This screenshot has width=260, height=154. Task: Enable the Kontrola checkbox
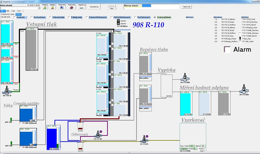click(x=15, y=17)
